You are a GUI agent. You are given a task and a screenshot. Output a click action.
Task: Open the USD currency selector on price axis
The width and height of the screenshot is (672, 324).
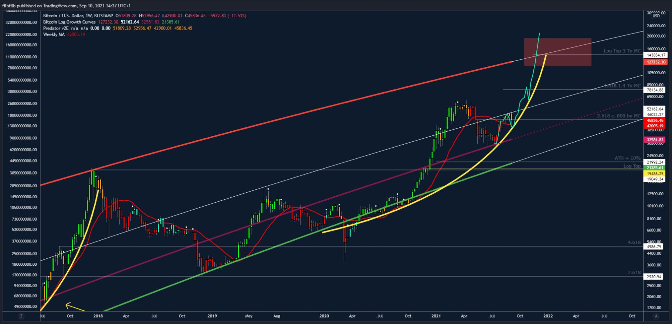[x=656, y=16]
